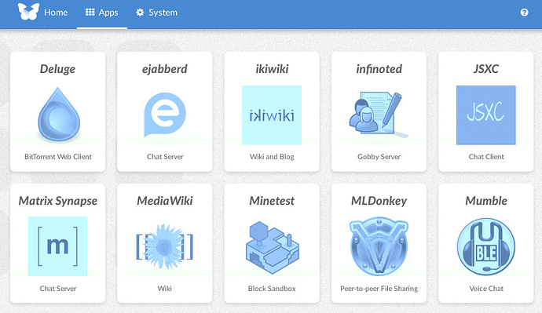The height and width of the screenshot is (313, 542).
Task: Switch to the Apps tab
Action: (102, 13)
